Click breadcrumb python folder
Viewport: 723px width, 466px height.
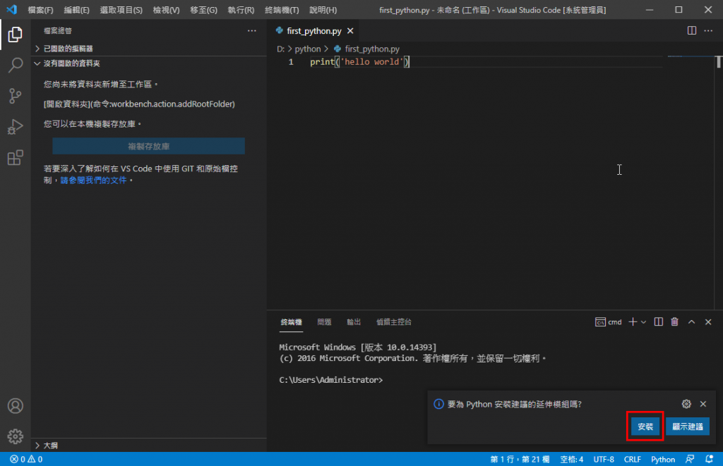(x=308, y=49)
